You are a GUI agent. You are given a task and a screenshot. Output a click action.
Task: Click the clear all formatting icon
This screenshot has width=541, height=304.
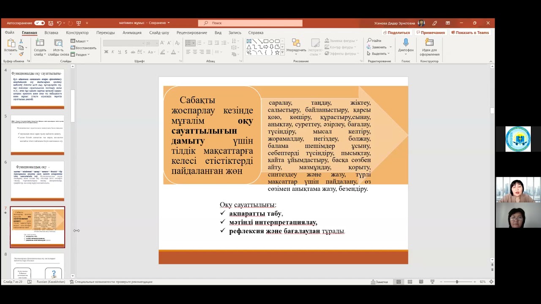tap(178, 43)
